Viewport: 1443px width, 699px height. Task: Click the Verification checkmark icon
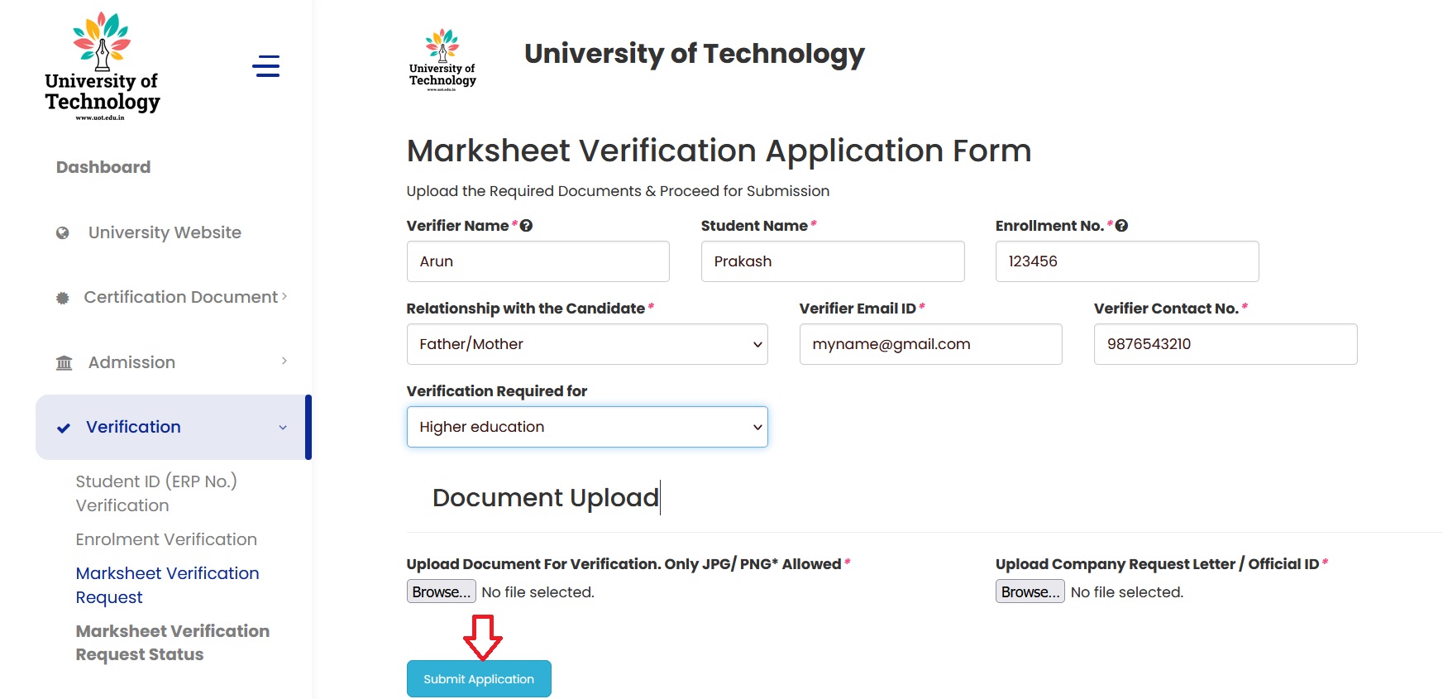[x=64, y=428]
